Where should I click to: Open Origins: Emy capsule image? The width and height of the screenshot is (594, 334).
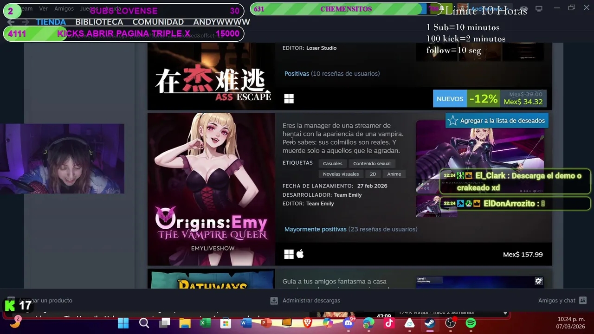pos(211,189)
